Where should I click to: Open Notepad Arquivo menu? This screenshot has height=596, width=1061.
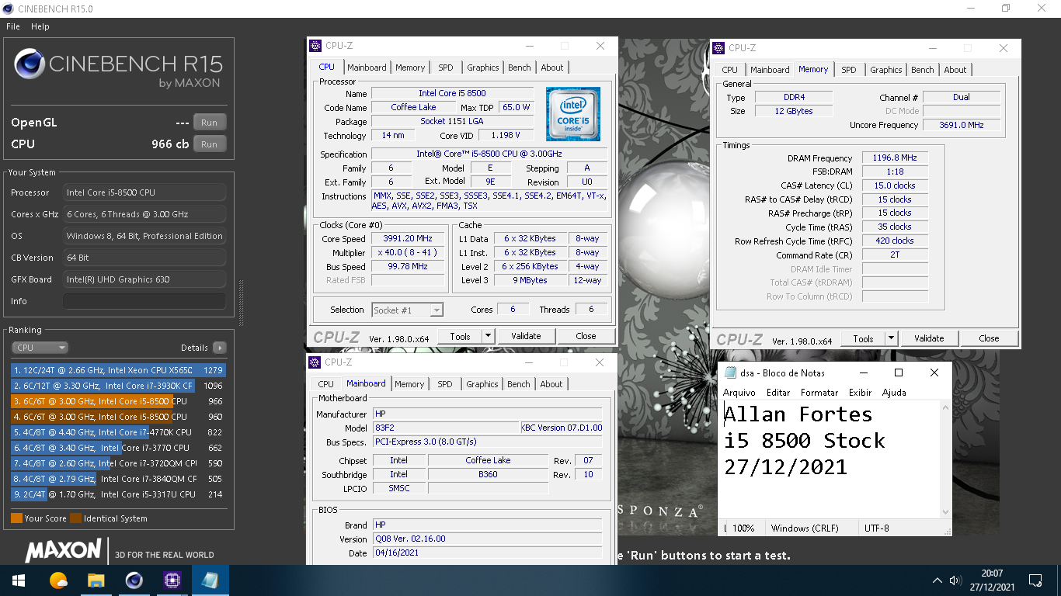tap(739, 393)
